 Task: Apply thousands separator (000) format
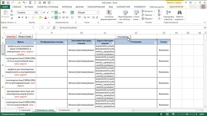pos(88,17)
